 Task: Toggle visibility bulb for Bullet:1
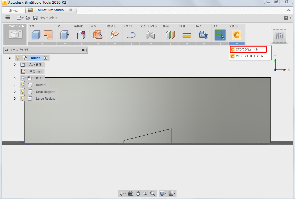pos(23,85)
